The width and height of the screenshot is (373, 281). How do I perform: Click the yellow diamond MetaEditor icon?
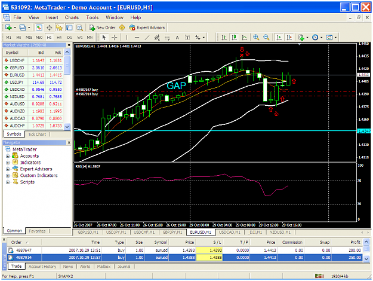point(122,28)
